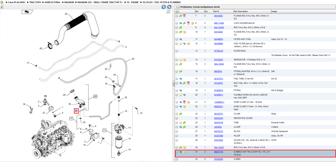Select callout 12 fuel filter label
Screen dimensions: 336x162
[x=129, y=139]
